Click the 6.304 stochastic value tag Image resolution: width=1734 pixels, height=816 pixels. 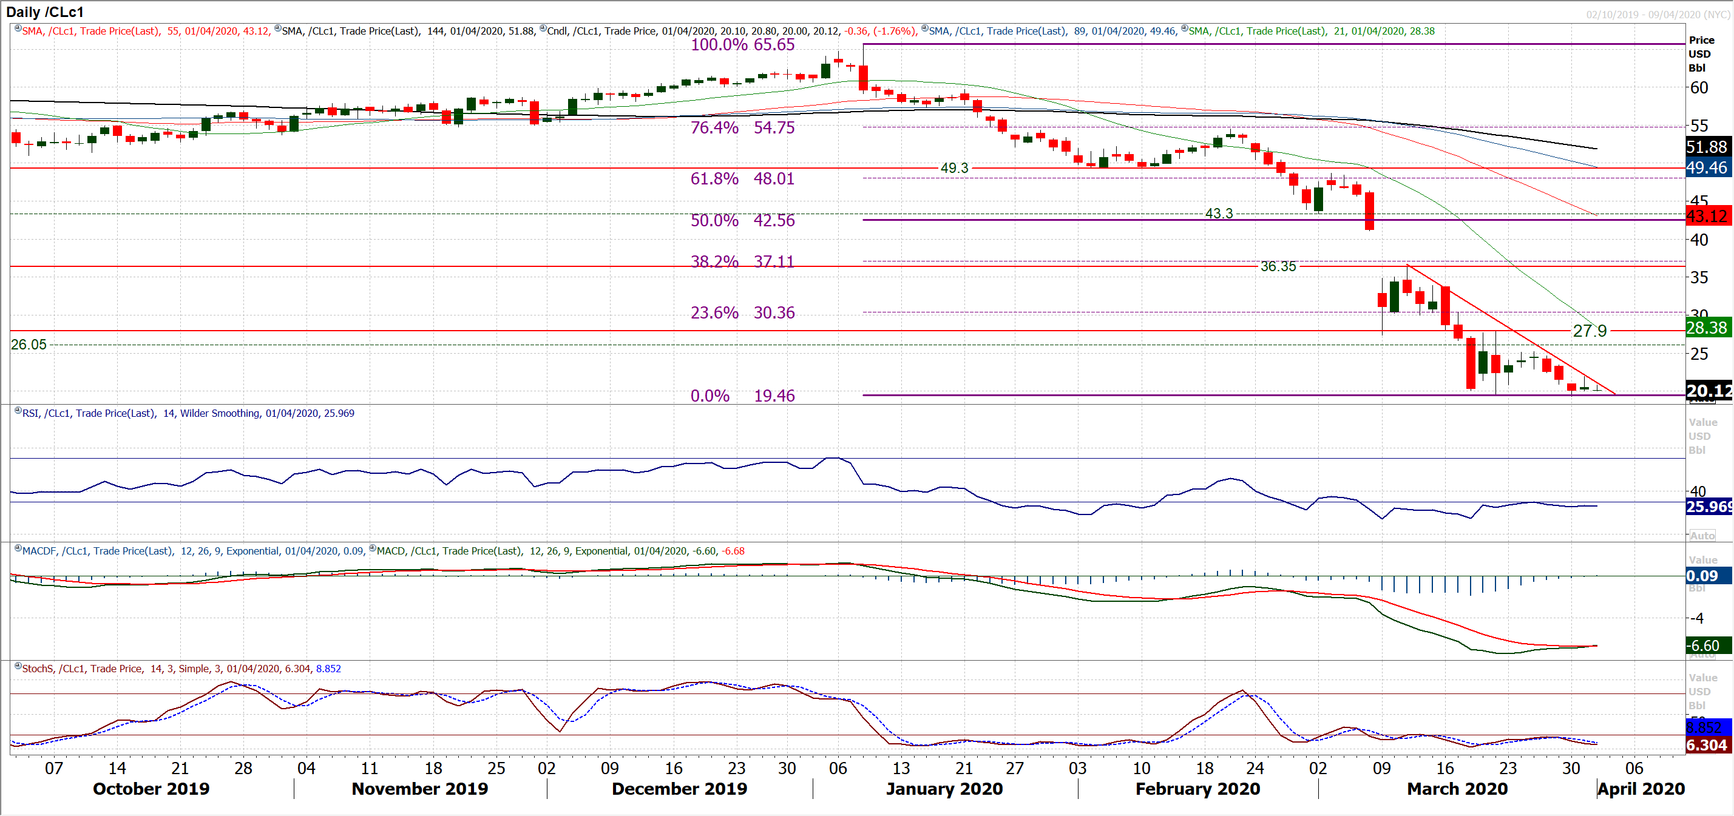point(1709,744)
